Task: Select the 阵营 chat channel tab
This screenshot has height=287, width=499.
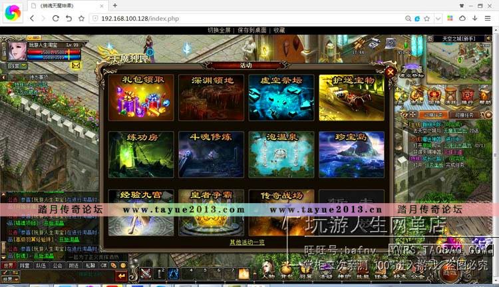Action: [25, 265]
